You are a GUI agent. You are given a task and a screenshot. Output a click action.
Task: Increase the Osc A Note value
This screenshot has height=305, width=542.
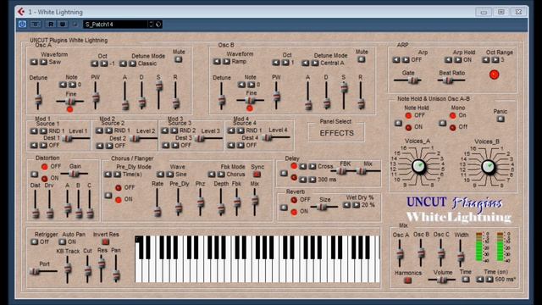coord(72,85)
